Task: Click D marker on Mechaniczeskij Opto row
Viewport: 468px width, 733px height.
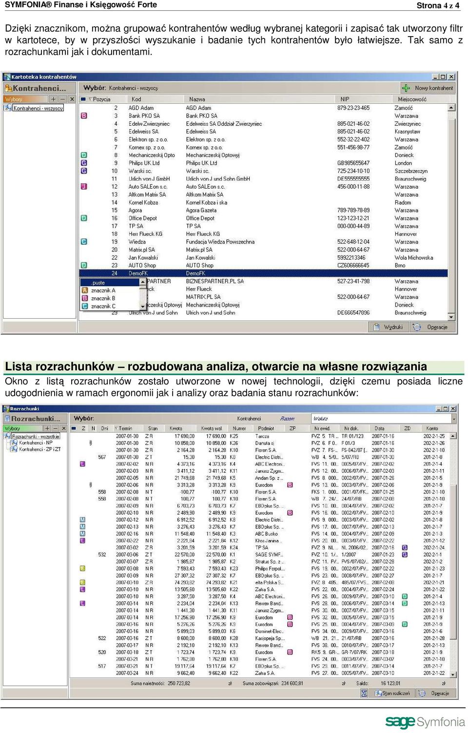Action: point(84,155)
